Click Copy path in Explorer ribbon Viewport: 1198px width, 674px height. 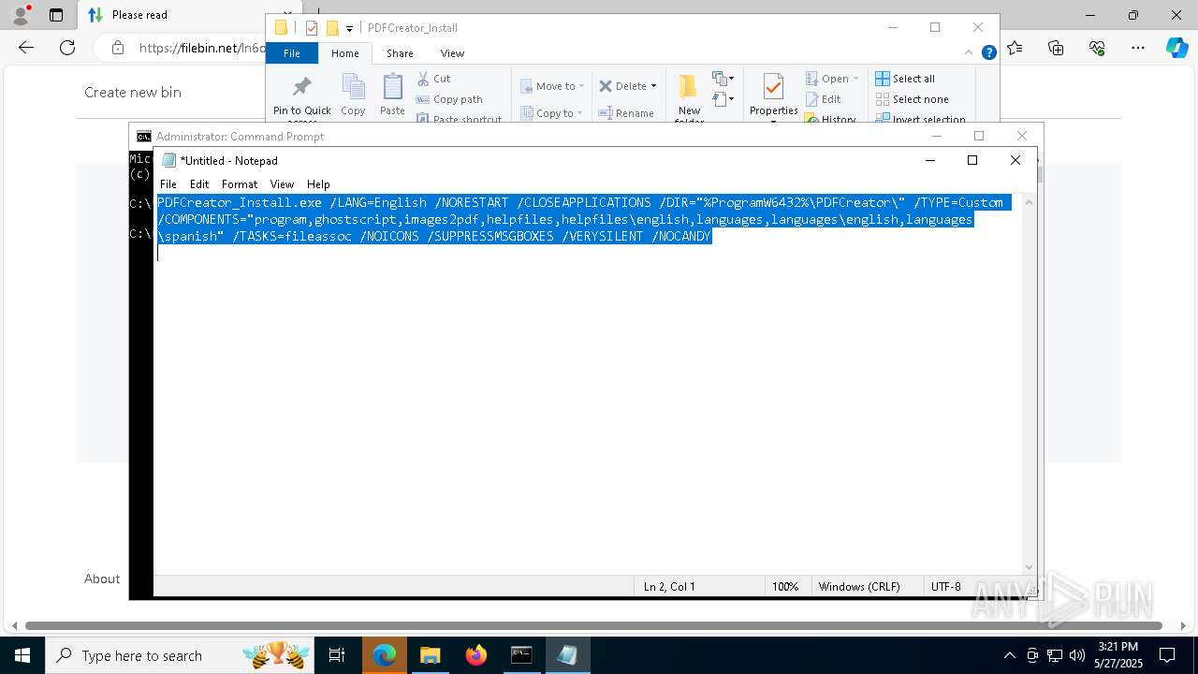[x=449, y=99]
